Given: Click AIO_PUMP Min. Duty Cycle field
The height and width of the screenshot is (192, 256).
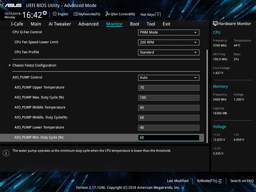Looking at the screenshot, I should tap(169, 138).
